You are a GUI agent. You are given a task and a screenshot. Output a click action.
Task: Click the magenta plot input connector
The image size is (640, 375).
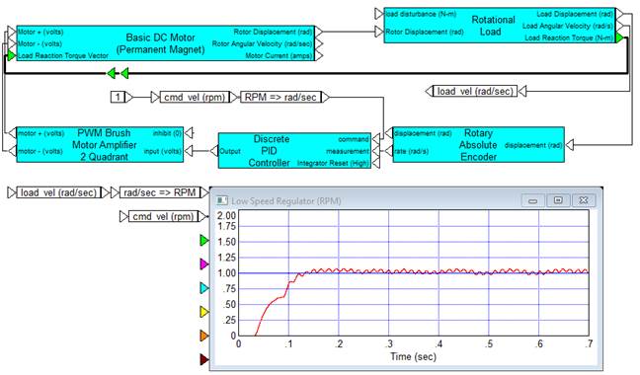[x=204, y=264]
